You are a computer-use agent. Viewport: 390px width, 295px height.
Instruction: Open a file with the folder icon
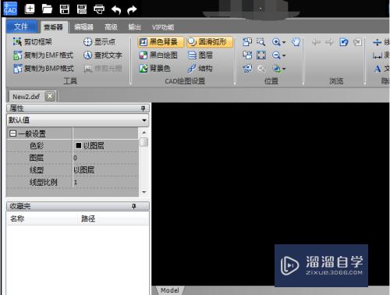click(x=47, y=9)
